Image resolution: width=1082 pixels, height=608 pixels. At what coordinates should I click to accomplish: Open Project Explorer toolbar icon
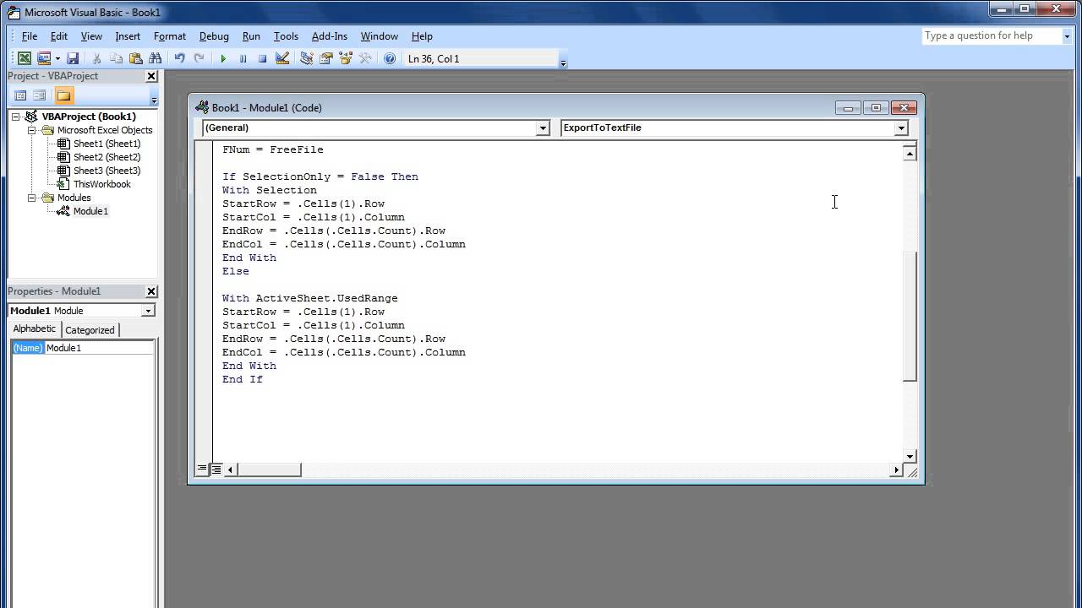click(307, 58)
